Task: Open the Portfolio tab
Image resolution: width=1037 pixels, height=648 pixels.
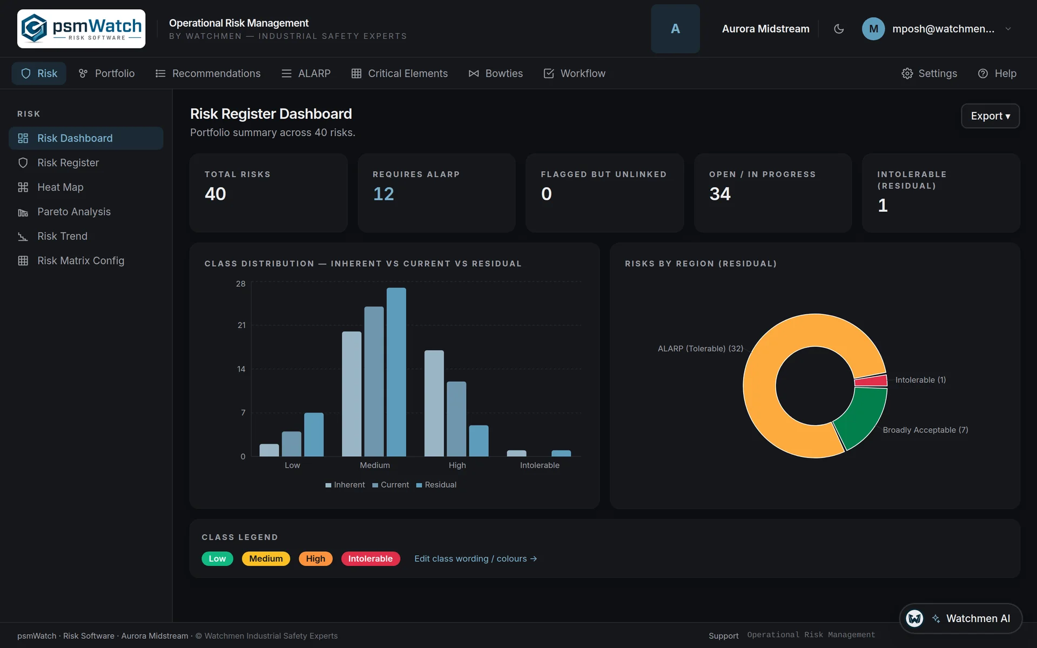Action: tap(106, 73)
